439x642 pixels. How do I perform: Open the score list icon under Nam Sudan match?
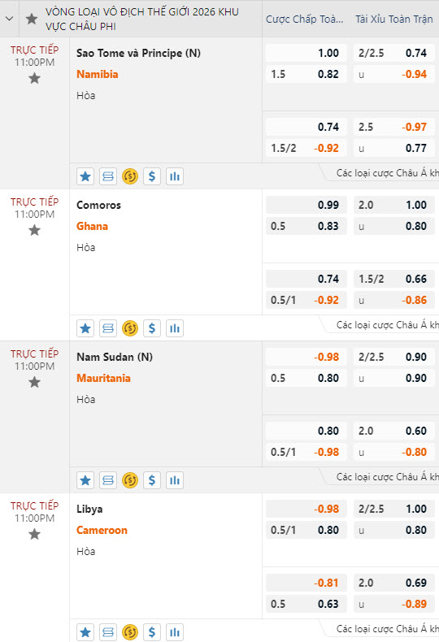[x=108, y=480]
